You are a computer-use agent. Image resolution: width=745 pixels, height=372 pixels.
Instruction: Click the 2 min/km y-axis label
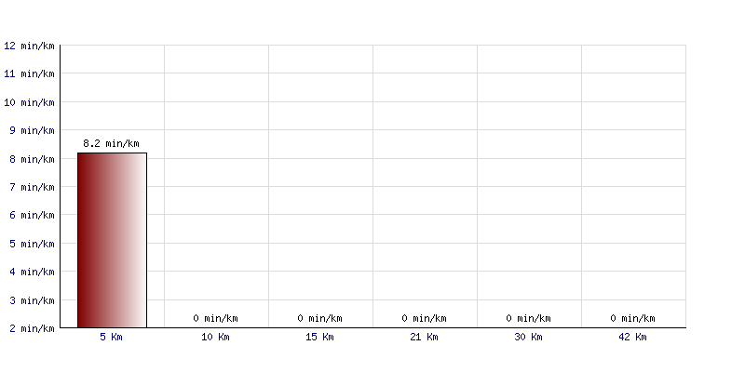pyautogui.click(x=32, y=328)
